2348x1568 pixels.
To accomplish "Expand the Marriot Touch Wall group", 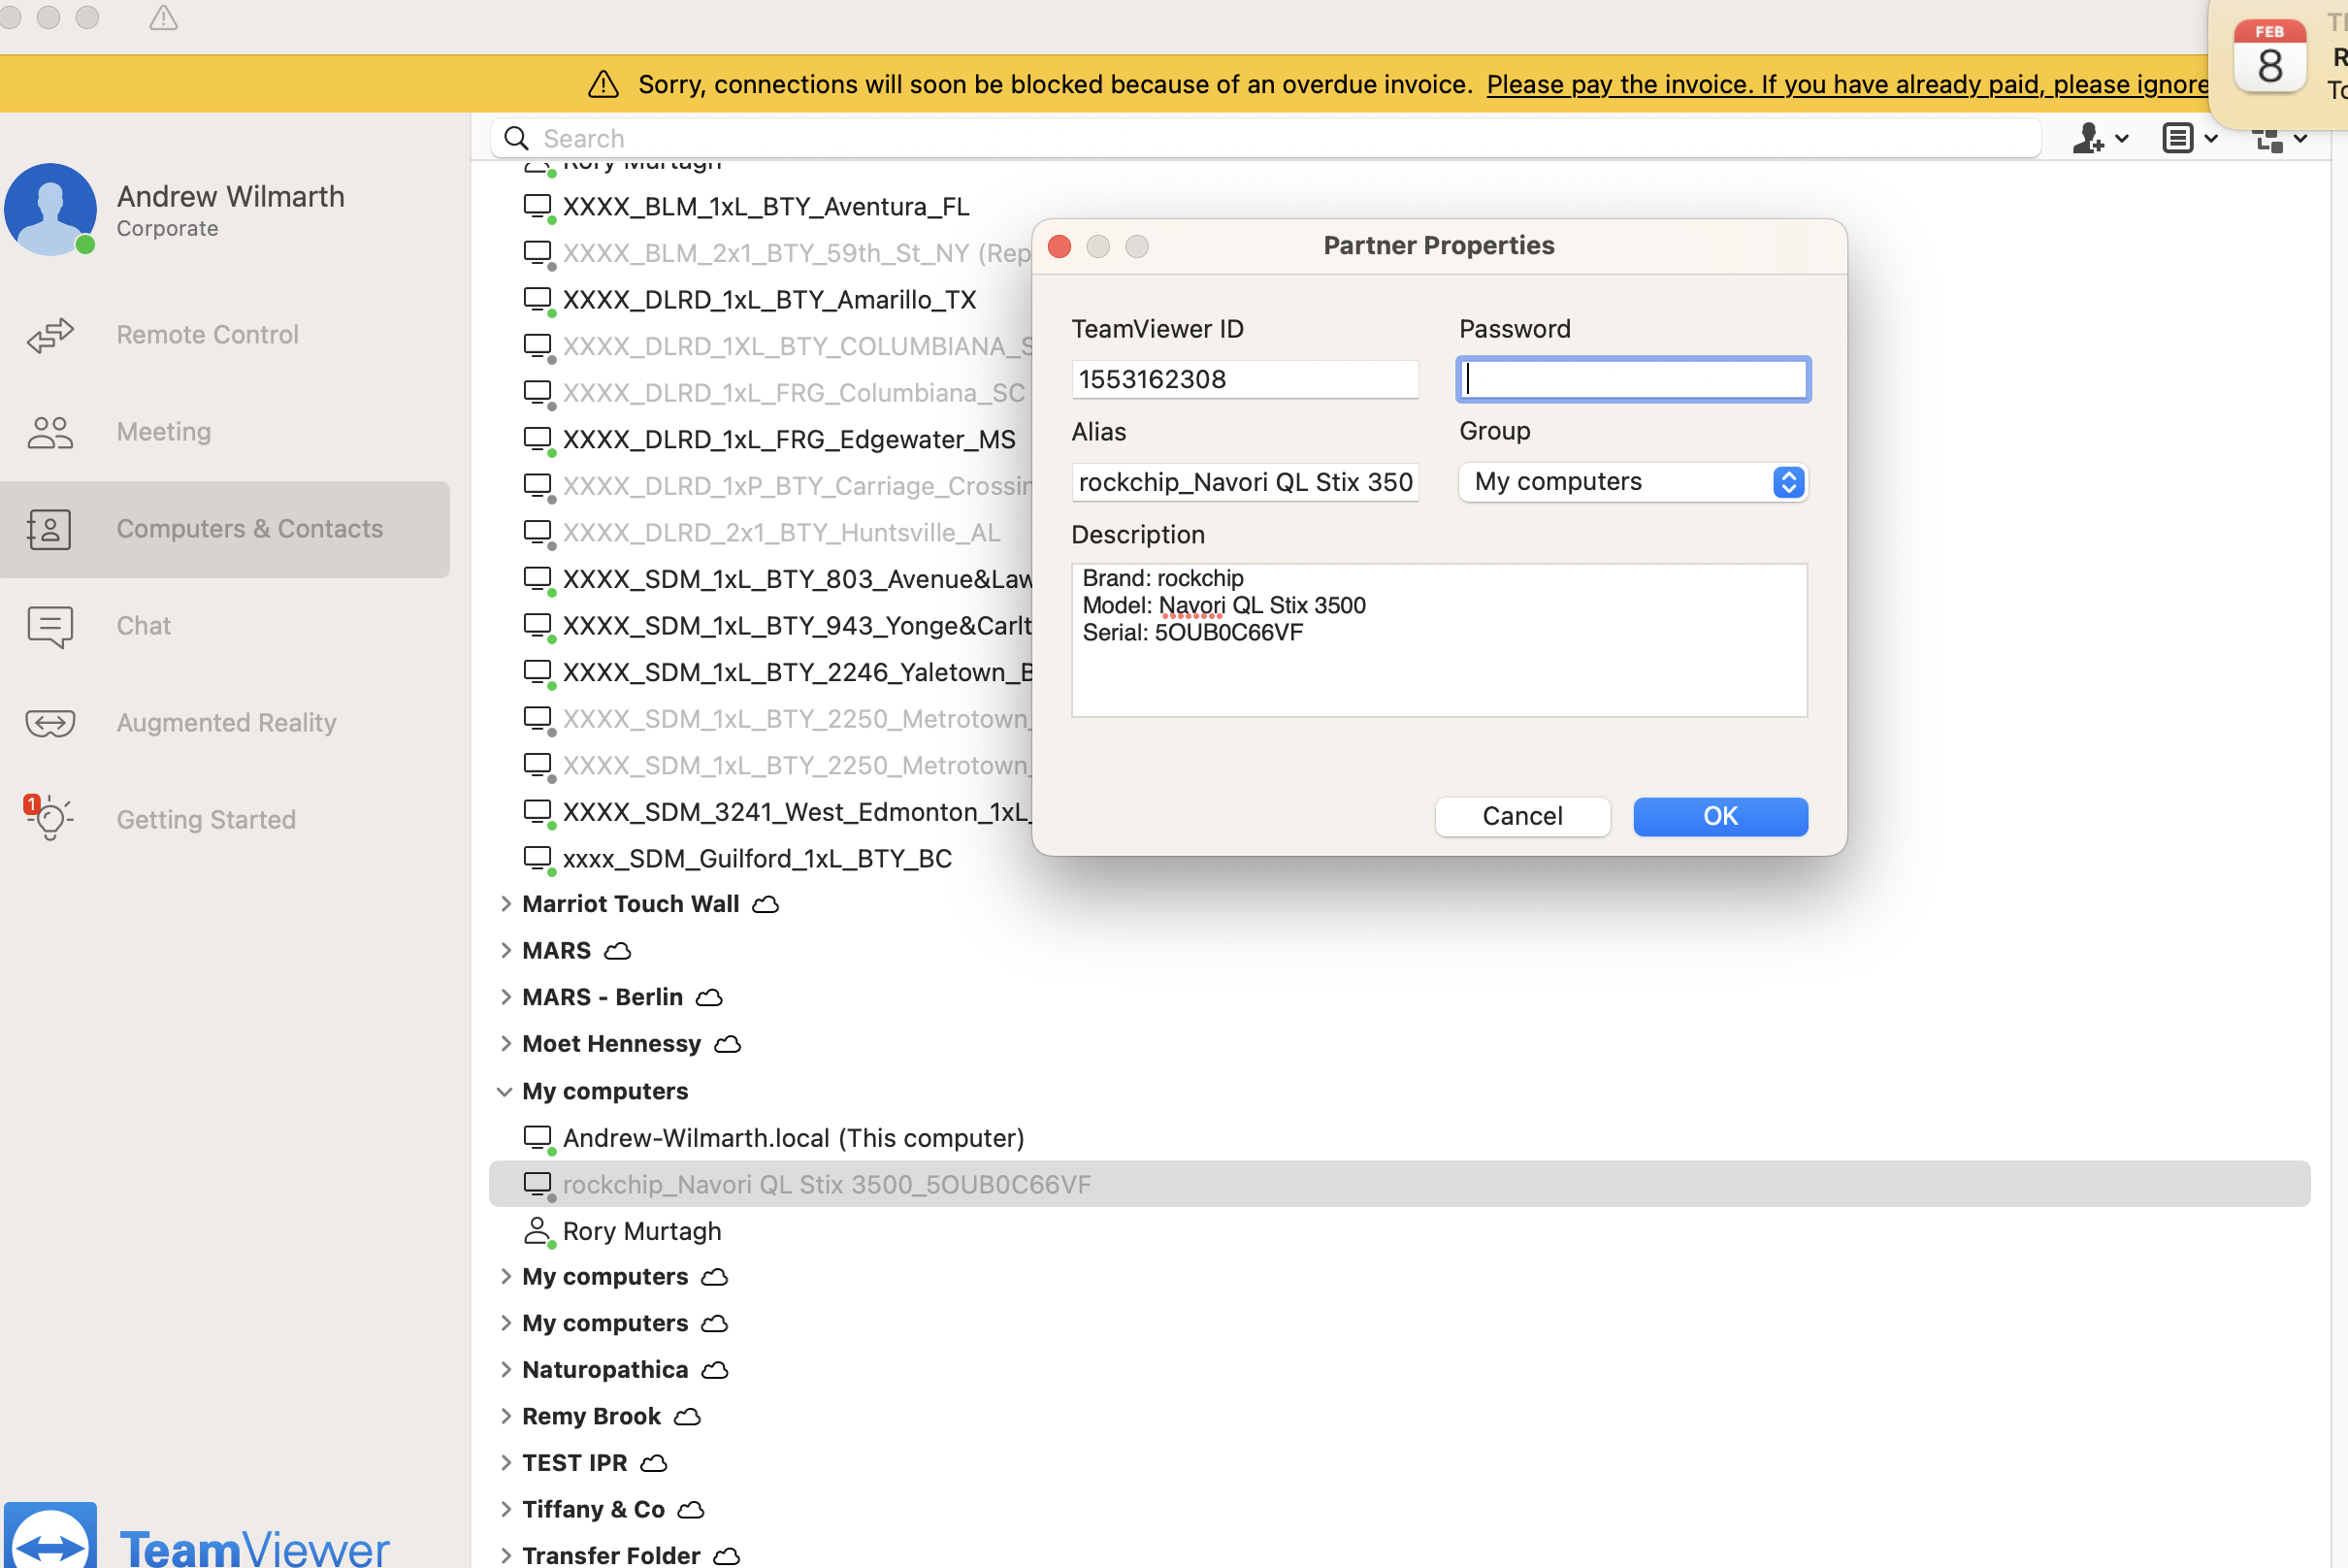I will pyautogui.click(x=506, y=904).
